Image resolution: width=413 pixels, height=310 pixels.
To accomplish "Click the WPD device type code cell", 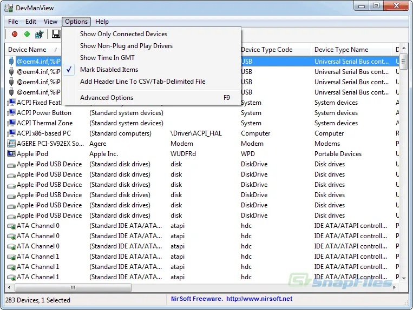I will (x=248, y=154).
